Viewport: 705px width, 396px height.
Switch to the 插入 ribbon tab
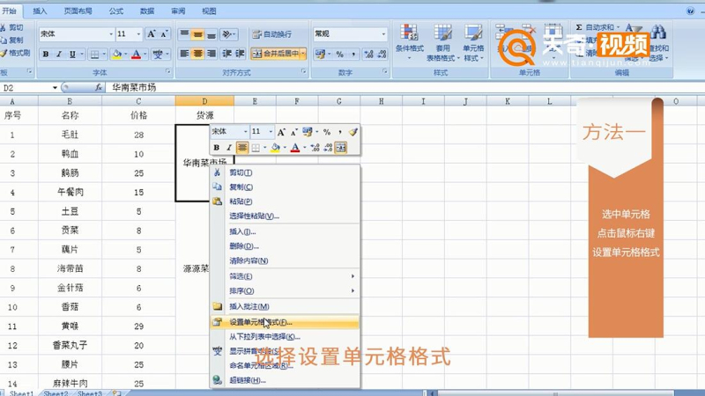click(x=40, y=11)
